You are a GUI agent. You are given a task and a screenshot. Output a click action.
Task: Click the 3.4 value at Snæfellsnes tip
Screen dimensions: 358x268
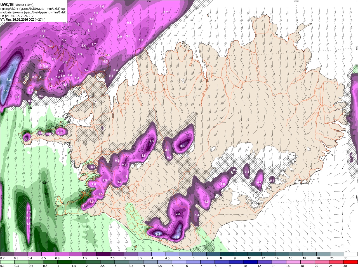27,138
